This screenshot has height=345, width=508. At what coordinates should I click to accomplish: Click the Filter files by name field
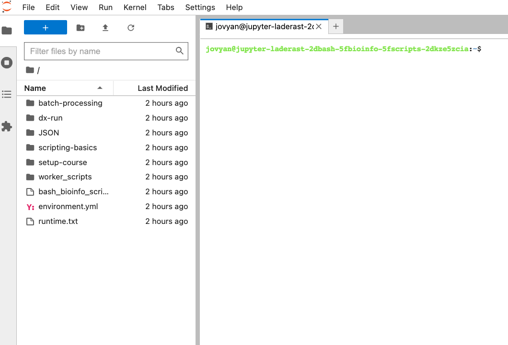pyautogui.click(x=106, y=51)
